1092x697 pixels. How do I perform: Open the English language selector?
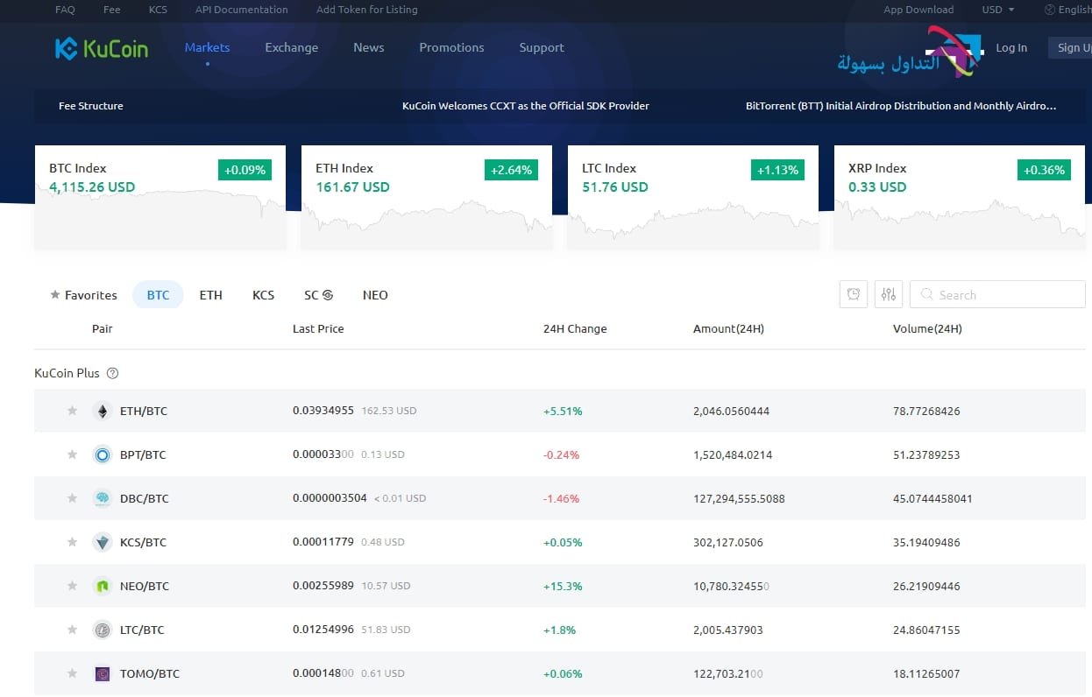[x=1068, y=10]
